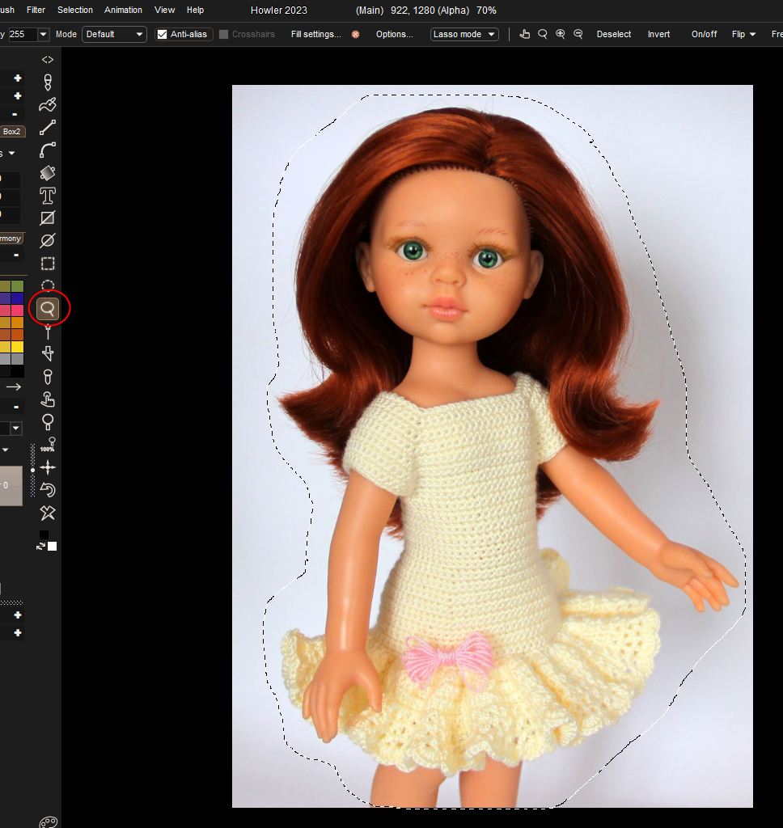Image resolution: width=783 pixels, height=828 pixels.
Task: Open the Flip dropdown menu
Action: click(x=743, y=34)
